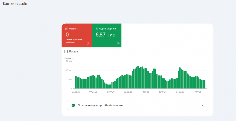Select the Картки товарів heading

pos(15,4)
